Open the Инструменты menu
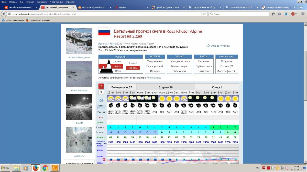The height and width of the screenshot is (172, 307). (x=56, y=2)
